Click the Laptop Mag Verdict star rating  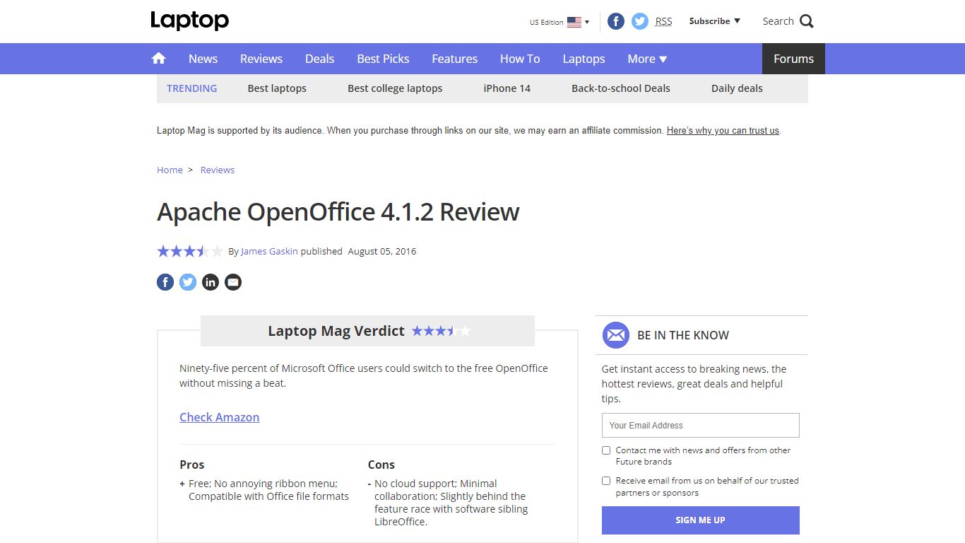coord(441,331)
